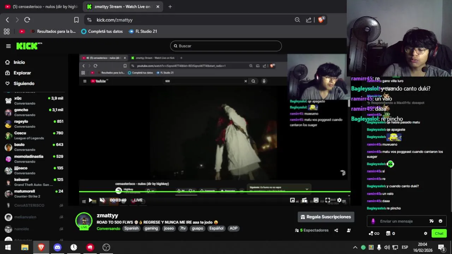The image size is (452, 254).
Task: Open matumorell channel in sidebar
Action: [34, 194]
